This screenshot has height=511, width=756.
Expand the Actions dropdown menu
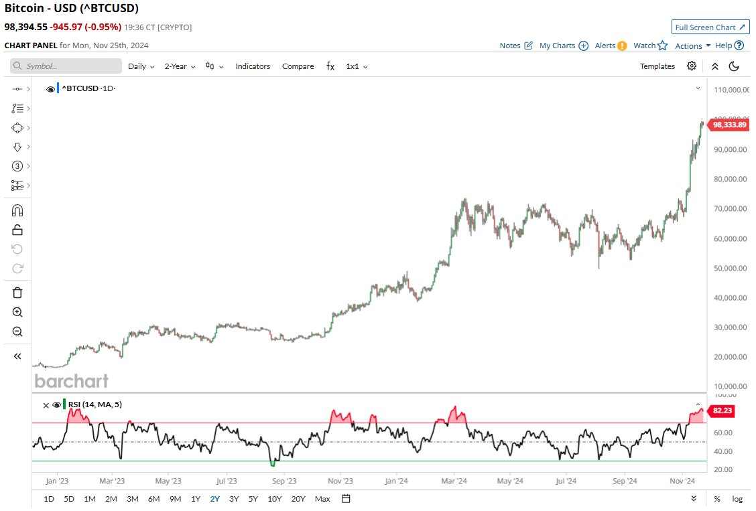coord(692,46)
